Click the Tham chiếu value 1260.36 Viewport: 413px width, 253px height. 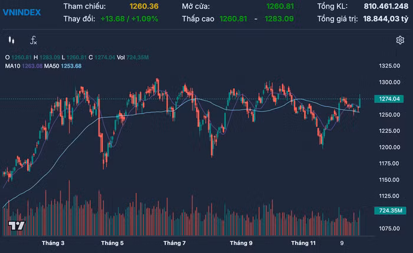click(143, 6)
